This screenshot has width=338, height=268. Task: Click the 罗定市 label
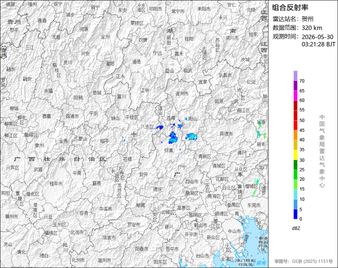[134, 224]
